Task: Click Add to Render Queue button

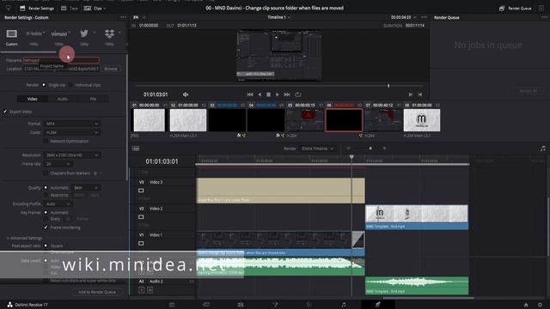Action: [97, 292]
